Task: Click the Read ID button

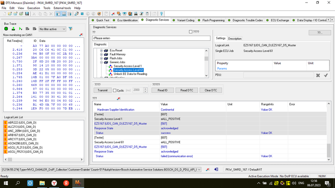Action: [163, 90]
